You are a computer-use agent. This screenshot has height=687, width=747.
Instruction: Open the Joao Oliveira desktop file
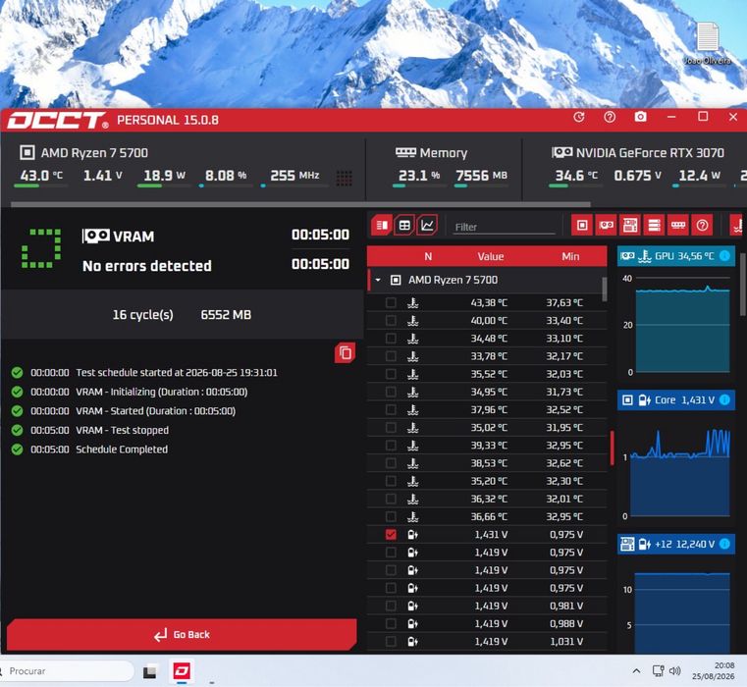point(708,43)
